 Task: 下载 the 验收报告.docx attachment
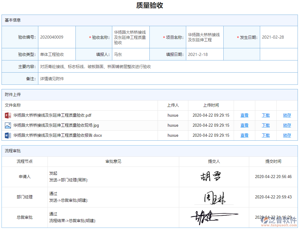point(265,135)
